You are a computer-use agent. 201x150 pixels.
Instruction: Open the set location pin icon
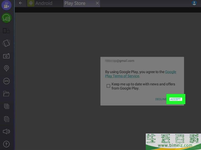coord(6,68)
